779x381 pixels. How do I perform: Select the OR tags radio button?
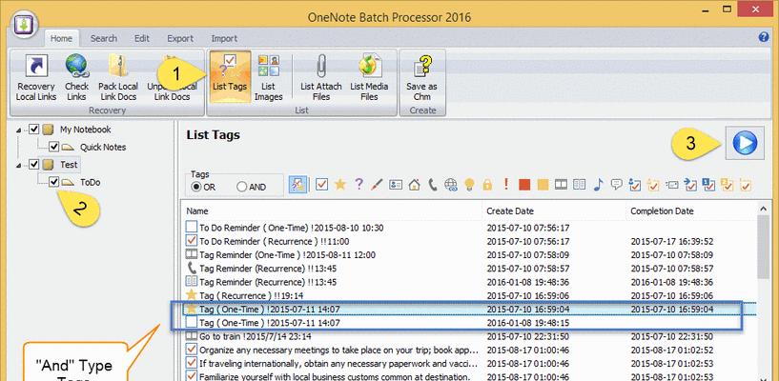tap(195, 187)
